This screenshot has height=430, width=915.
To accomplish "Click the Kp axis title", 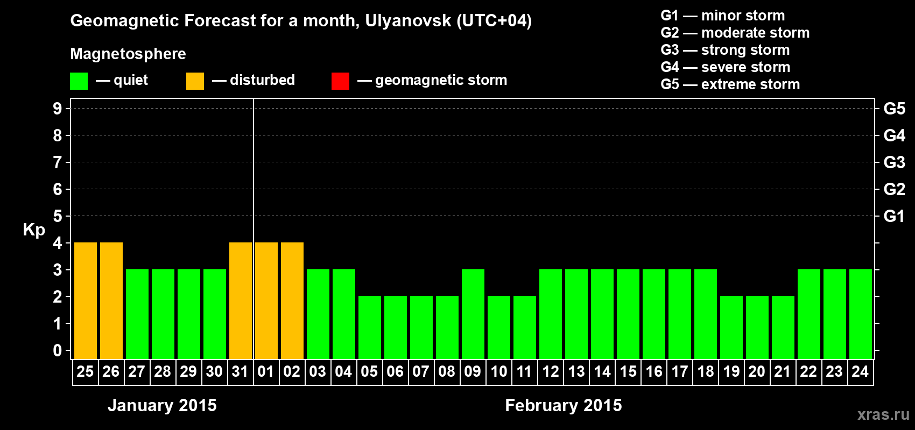I will coord(34,230).
